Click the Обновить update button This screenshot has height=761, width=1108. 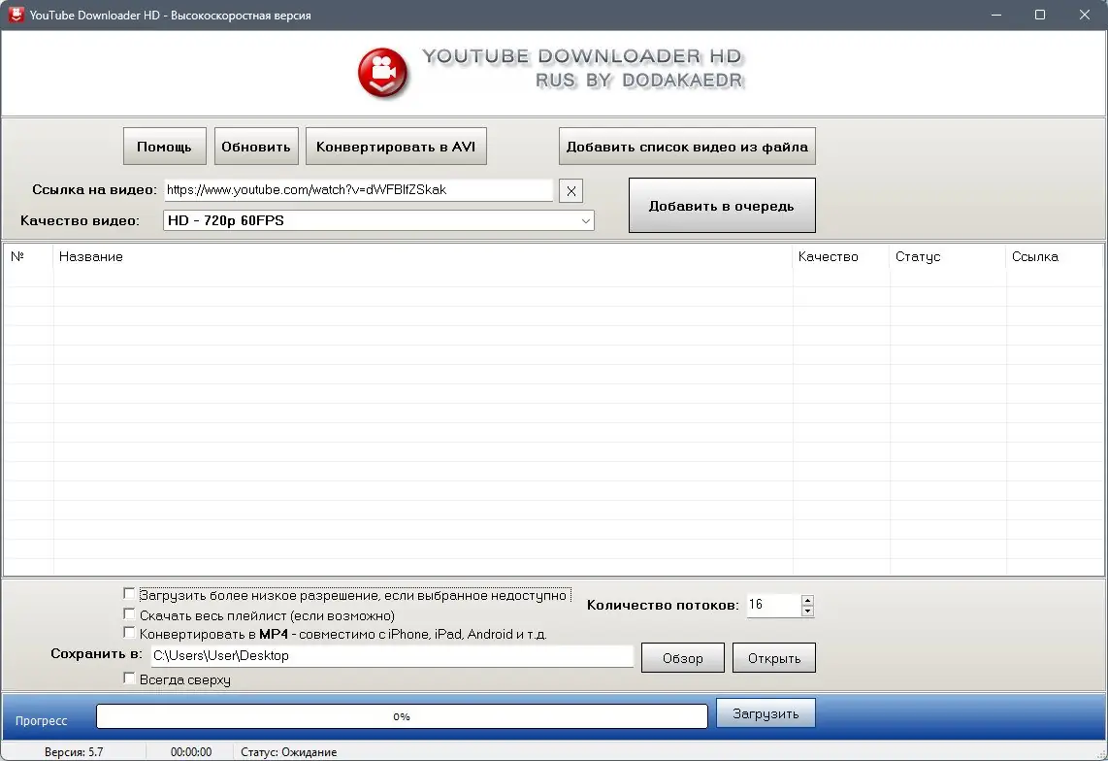click(x=256, y=147)
